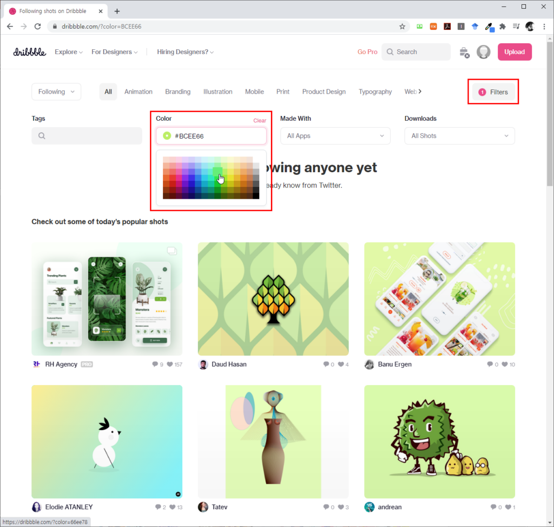Click the Dribbble logo
This screenshot has height=527, width=554.
pyautogui.click(x=29, y=52)
